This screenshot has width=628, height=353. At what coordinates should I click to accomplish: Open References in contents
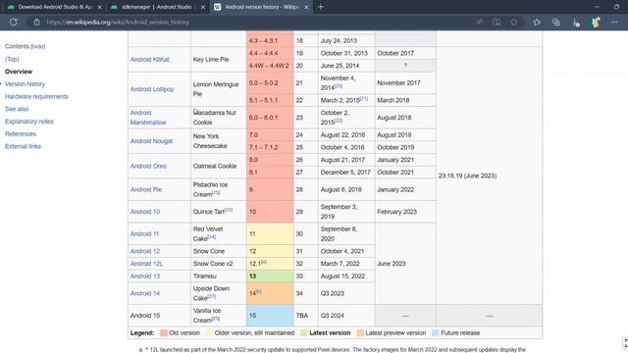(x=21, y=133)
